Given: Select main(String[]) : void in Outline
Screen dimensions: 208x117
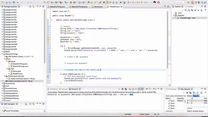Looking at the screenshot, I should tap(188, 18).
